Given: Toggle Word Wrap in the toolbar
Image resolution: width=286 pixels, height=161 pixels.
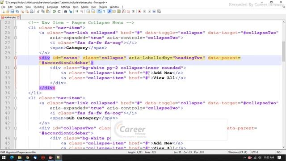Looking at the screenshot, I should pyautogui.click(x=99, y=11).
